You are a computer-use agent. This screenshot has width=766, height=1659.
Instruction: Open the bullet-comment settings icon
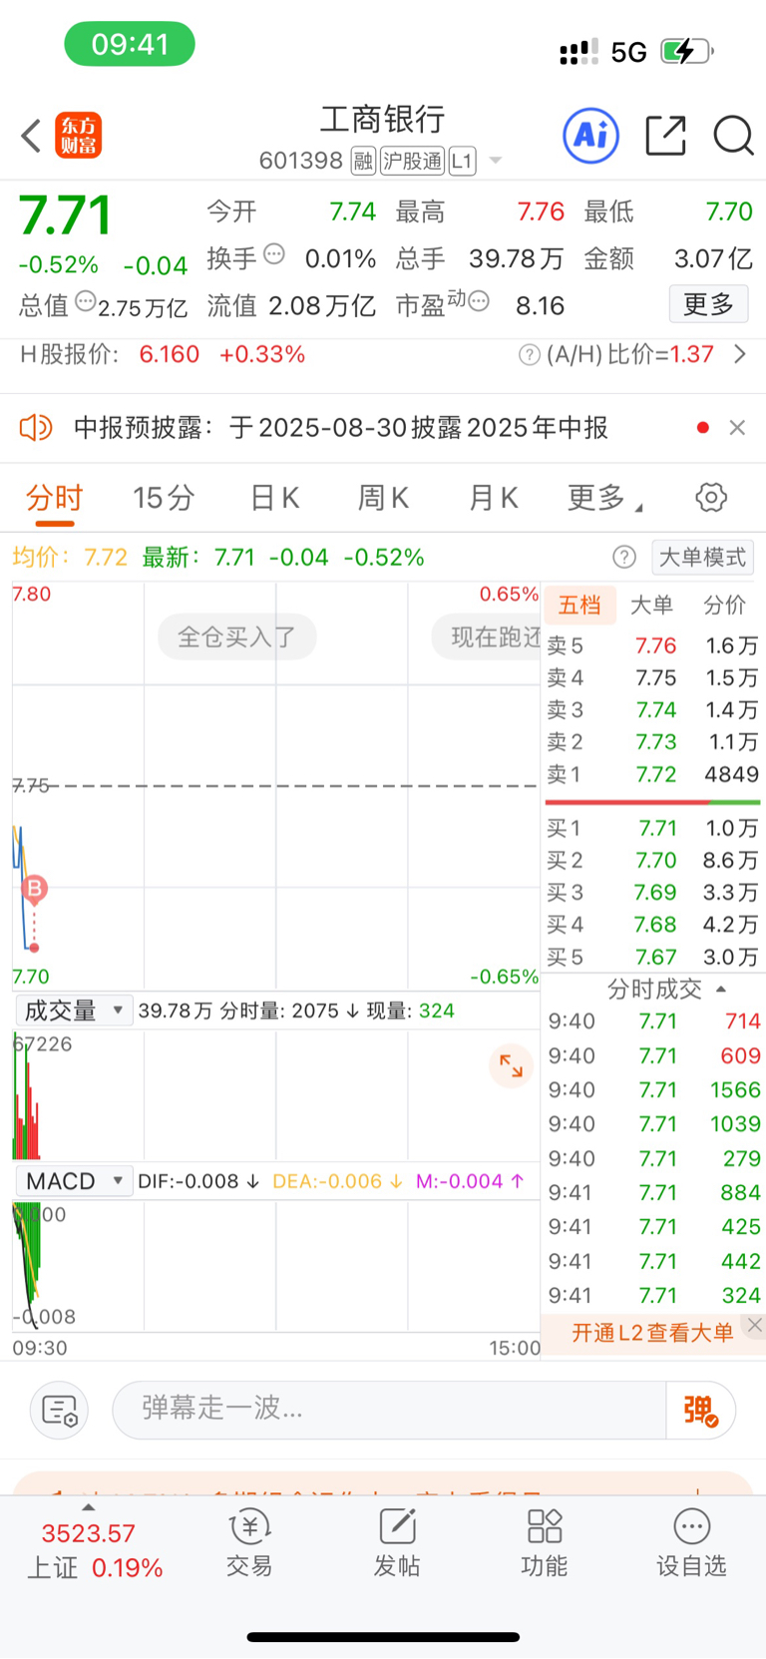point(60,1410)
